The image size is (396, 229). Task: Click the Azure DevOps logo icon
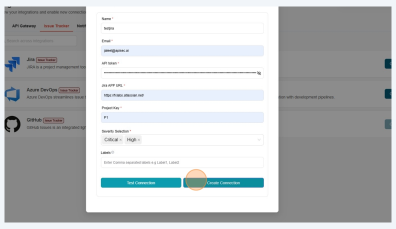(x=12, y=94)
